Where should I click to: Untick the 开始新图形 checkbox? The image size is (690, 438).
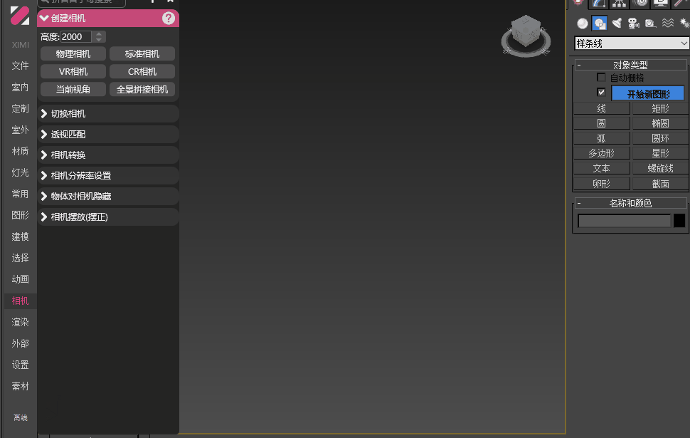(601, 92)
